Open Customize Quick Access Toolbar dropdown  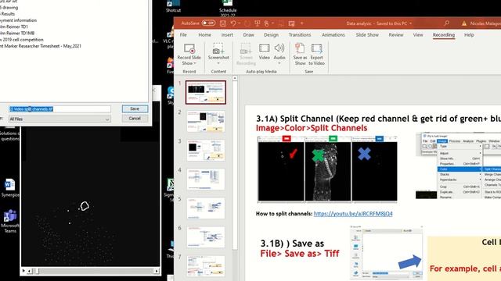pos(301,23)
